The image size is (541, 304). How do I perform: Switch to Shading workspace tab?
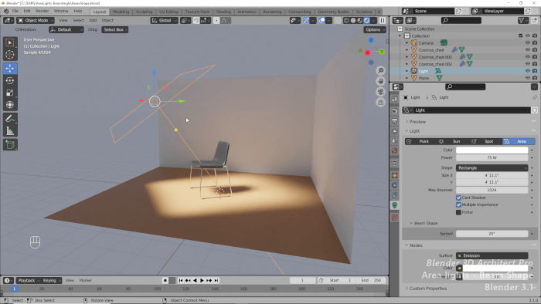[x=223, y=12]
